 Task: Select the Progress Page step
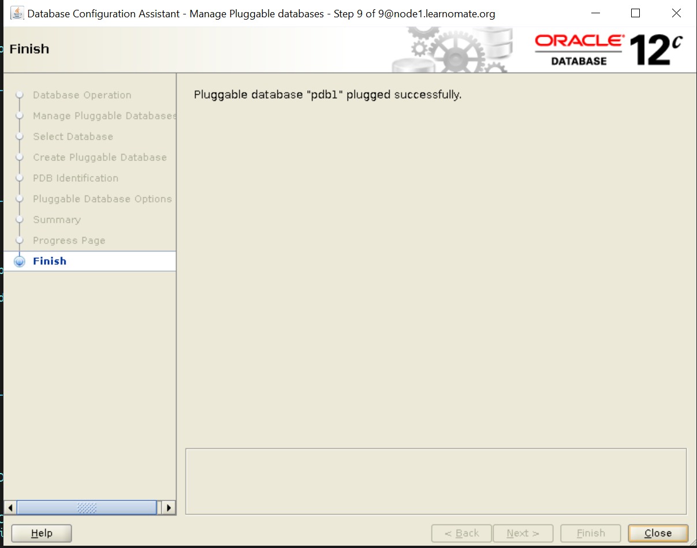[x=69, y=241]
